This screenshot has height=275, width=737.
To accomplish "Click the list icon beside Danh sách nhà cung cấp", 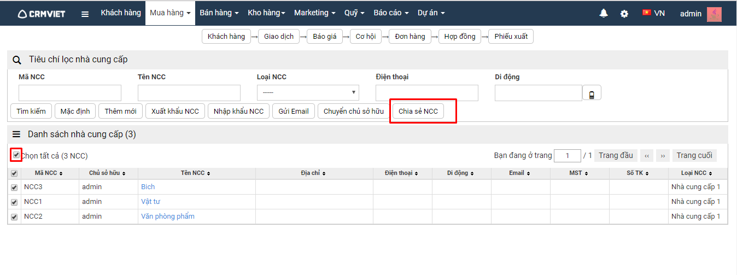I will (x=16, y=134).
